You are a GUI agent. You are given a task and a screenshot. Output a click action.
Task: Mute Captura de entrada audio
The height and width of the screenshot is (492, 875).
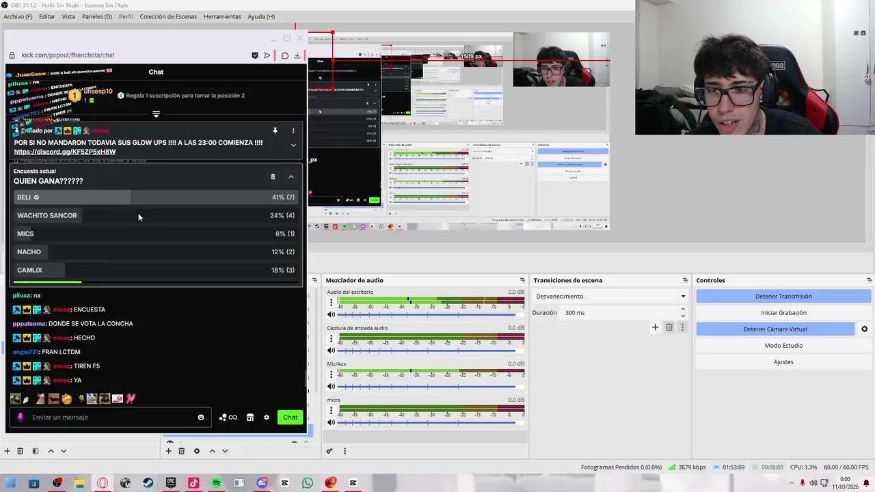point(332,351)
